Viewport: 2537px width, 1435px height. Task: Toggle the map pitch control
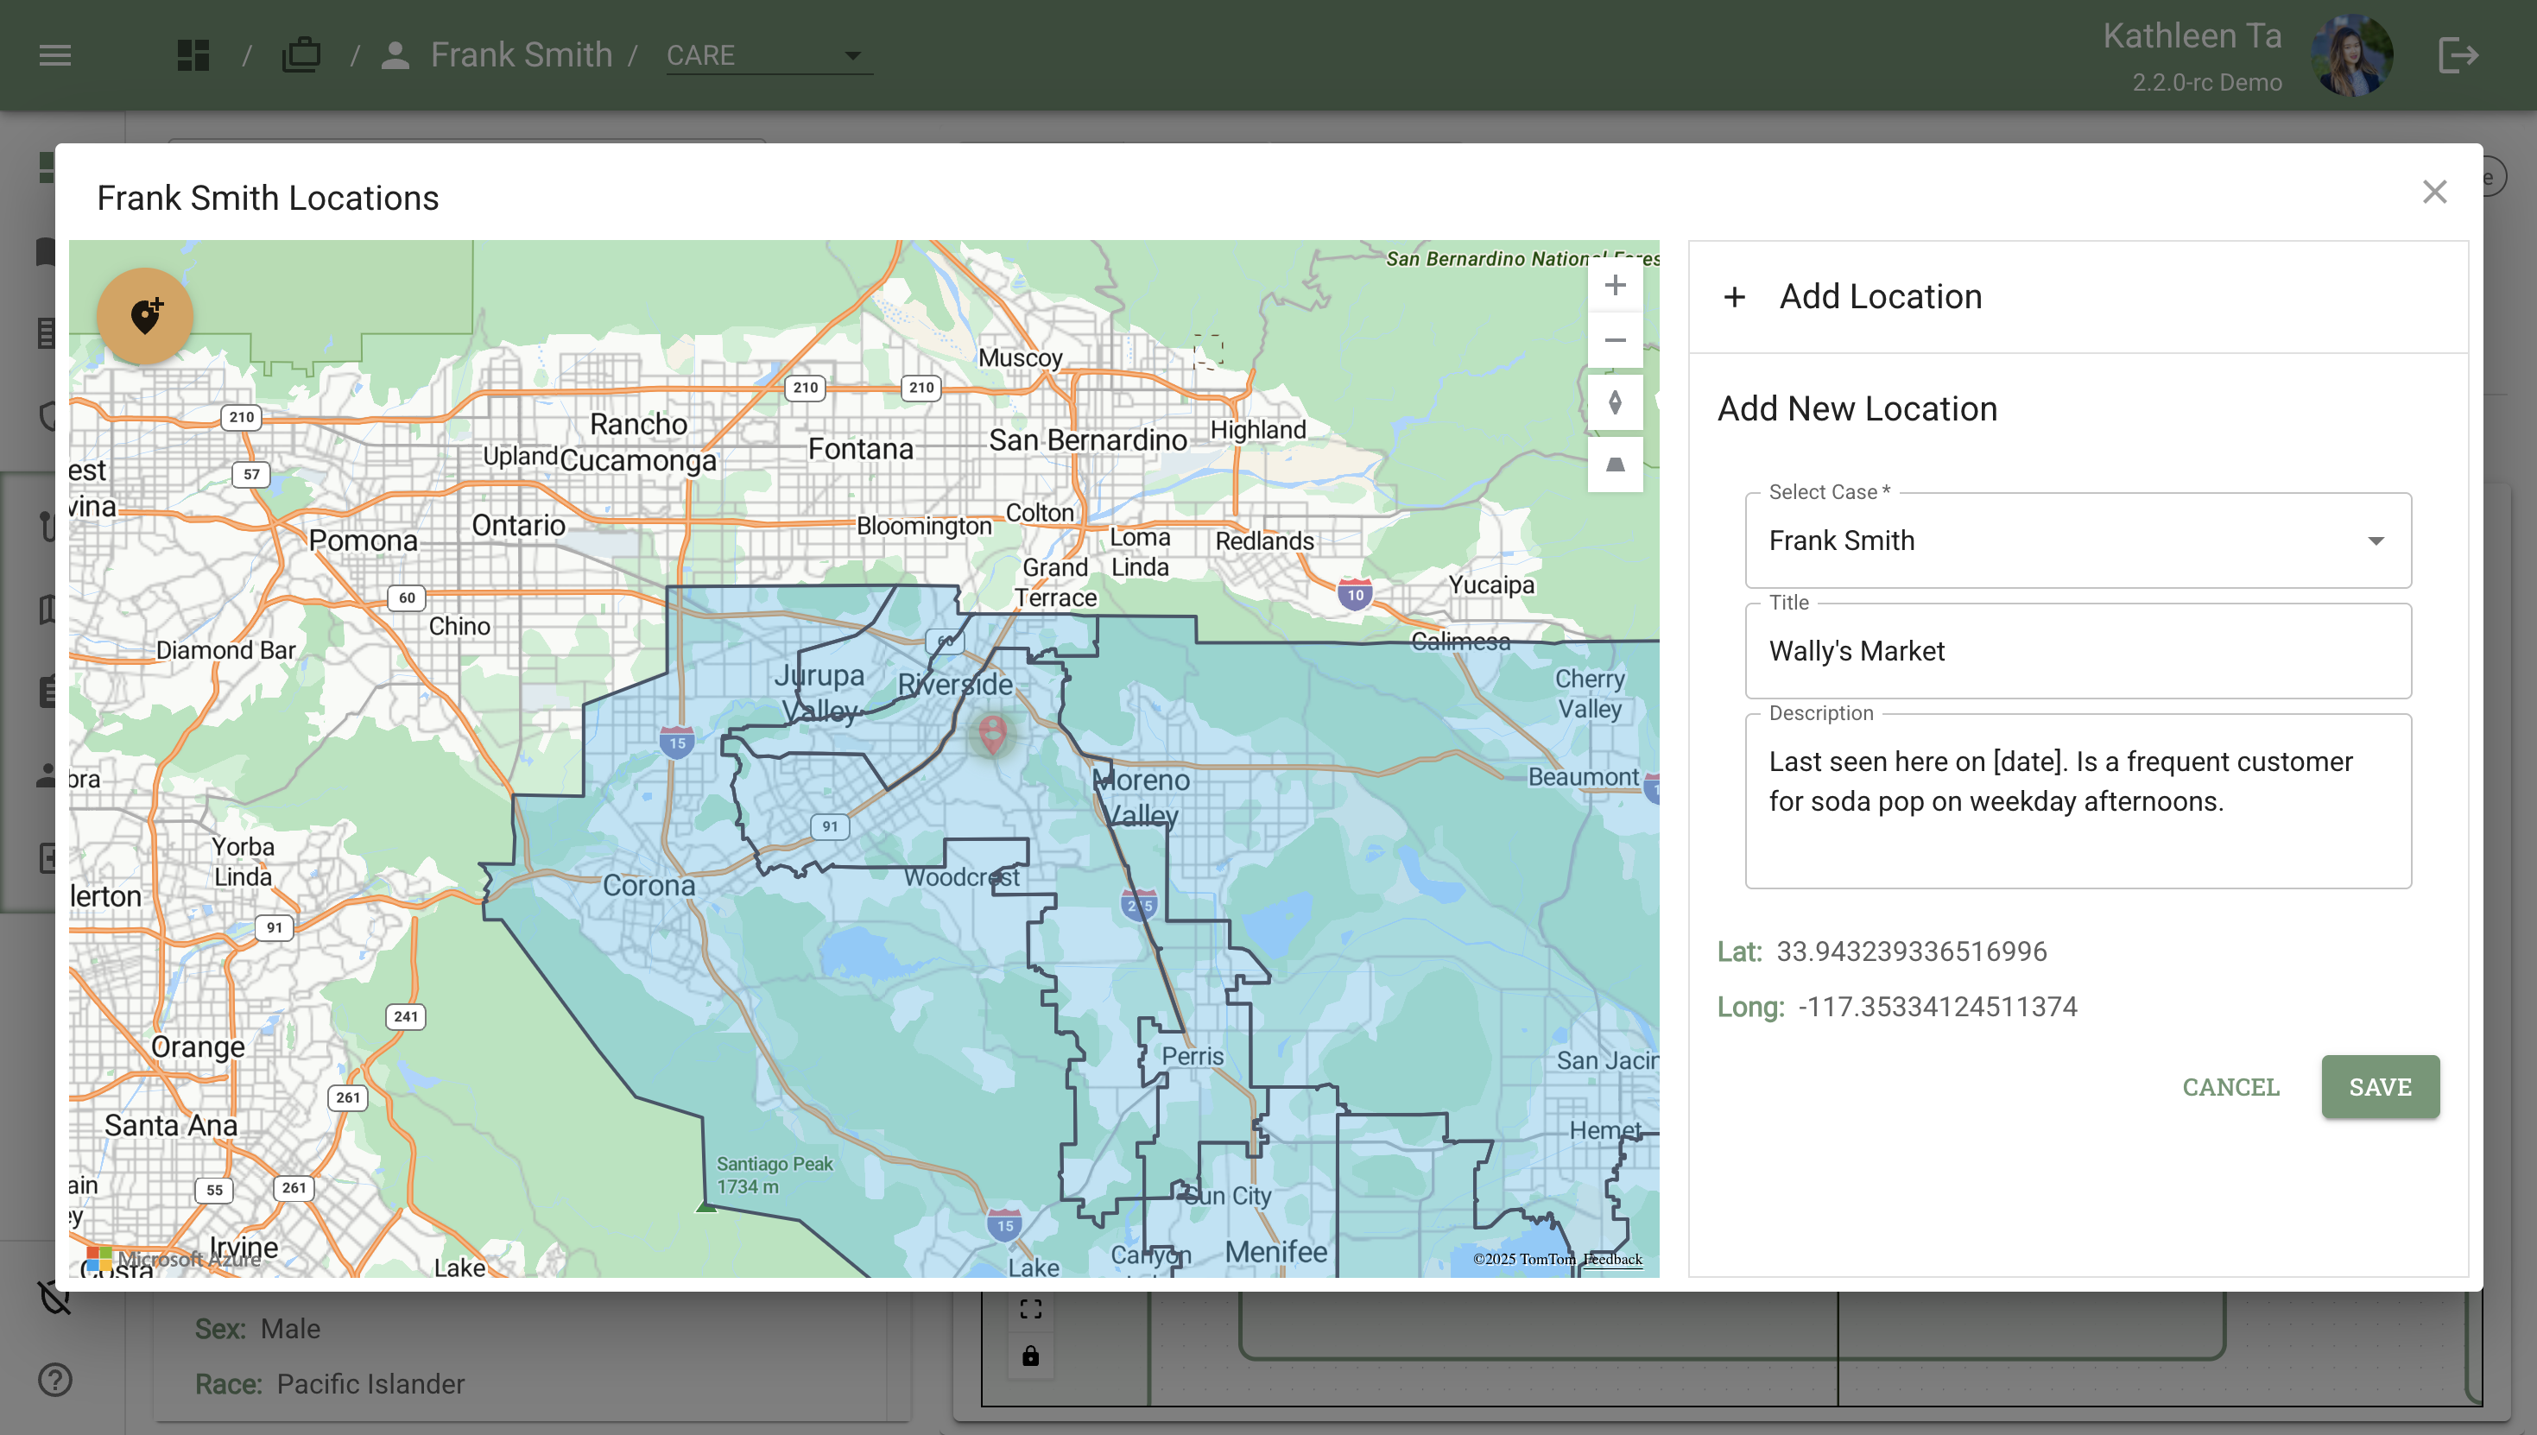[1615, 465]
